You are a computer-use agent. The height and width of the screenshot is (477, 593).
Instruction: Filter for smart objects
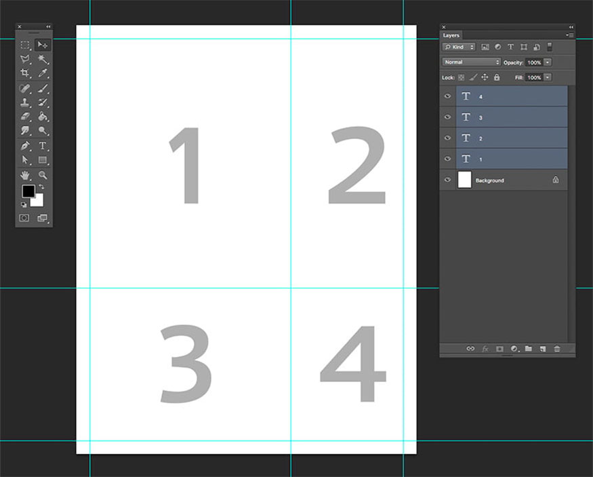[x=537, y=47]
